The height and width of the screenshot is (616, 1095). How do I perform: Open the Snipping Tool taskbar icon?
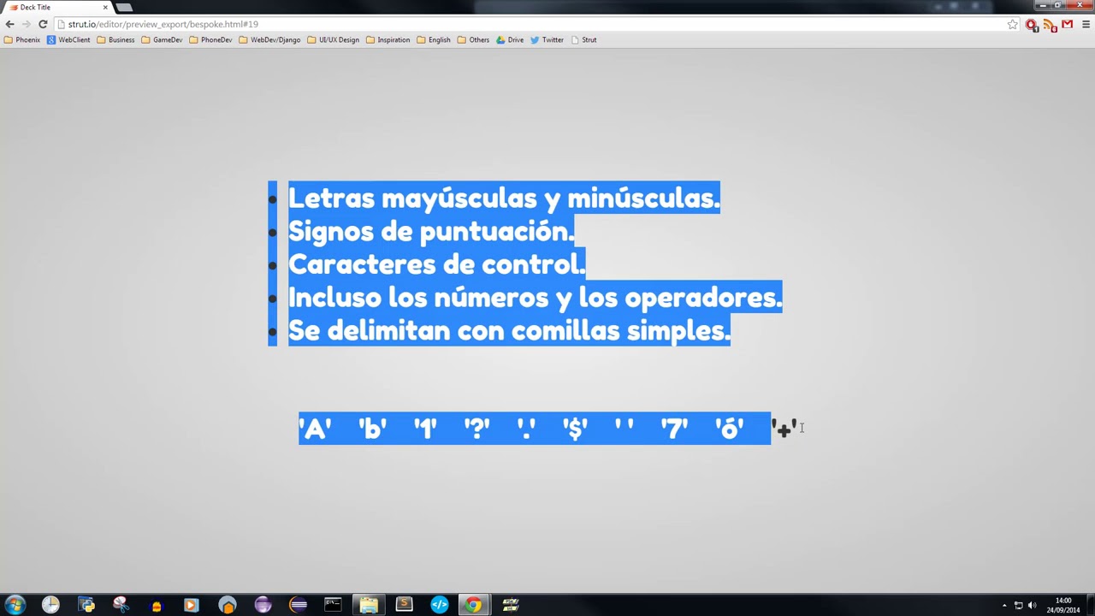(121, 605)
